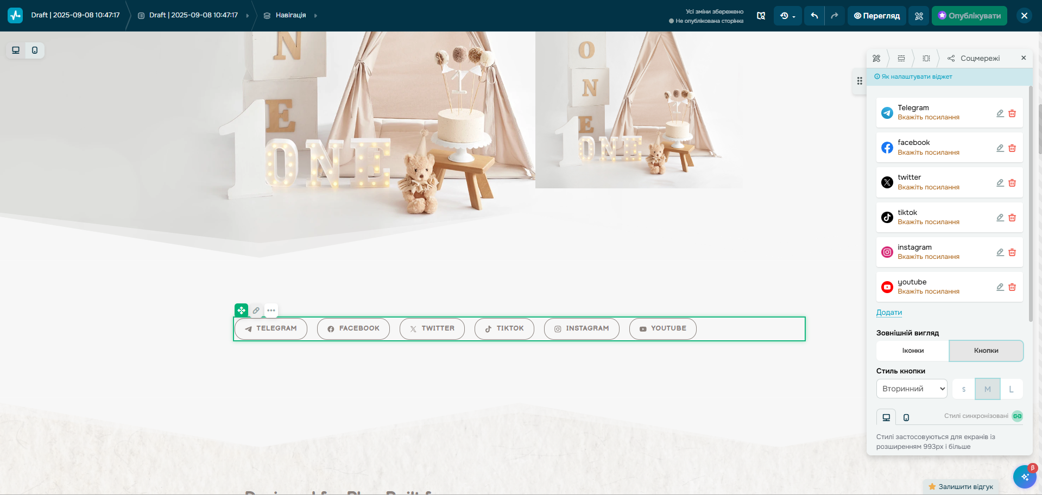Viewport: 1042px width, 495px height.
Task: Select button size L
Action: point(1011,389)
